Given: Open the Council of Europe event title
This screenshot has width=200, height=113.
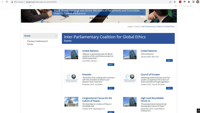Looking at the screenshot, I should 150,74.
